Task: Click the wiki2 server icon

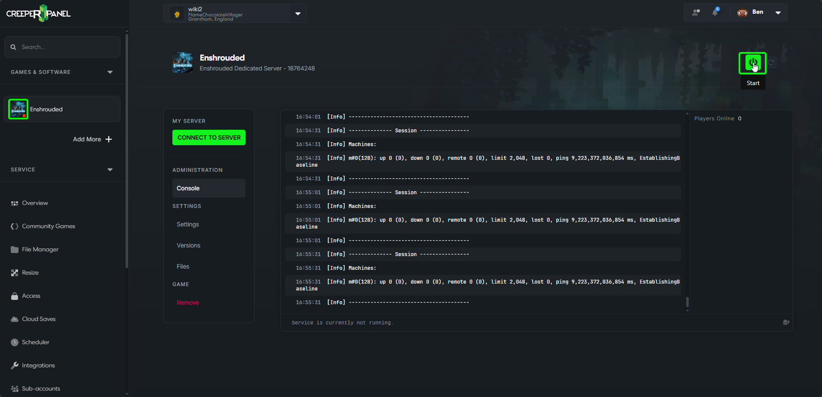Action: [x=177, y=14]
